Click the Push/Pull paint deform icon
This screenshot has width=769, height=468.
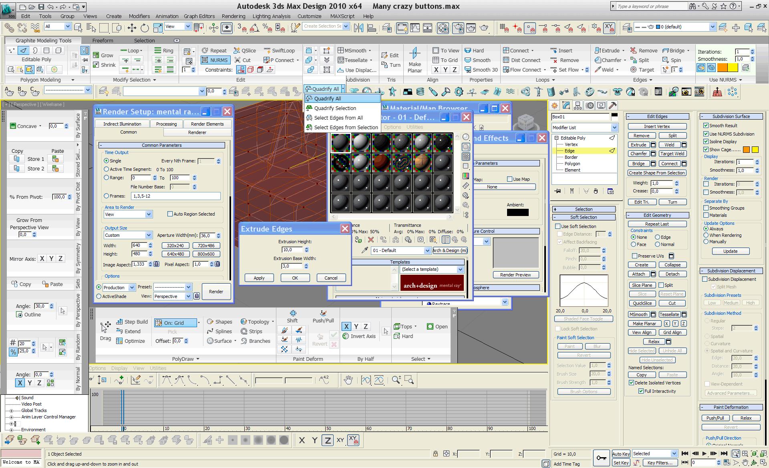point(323,313)
